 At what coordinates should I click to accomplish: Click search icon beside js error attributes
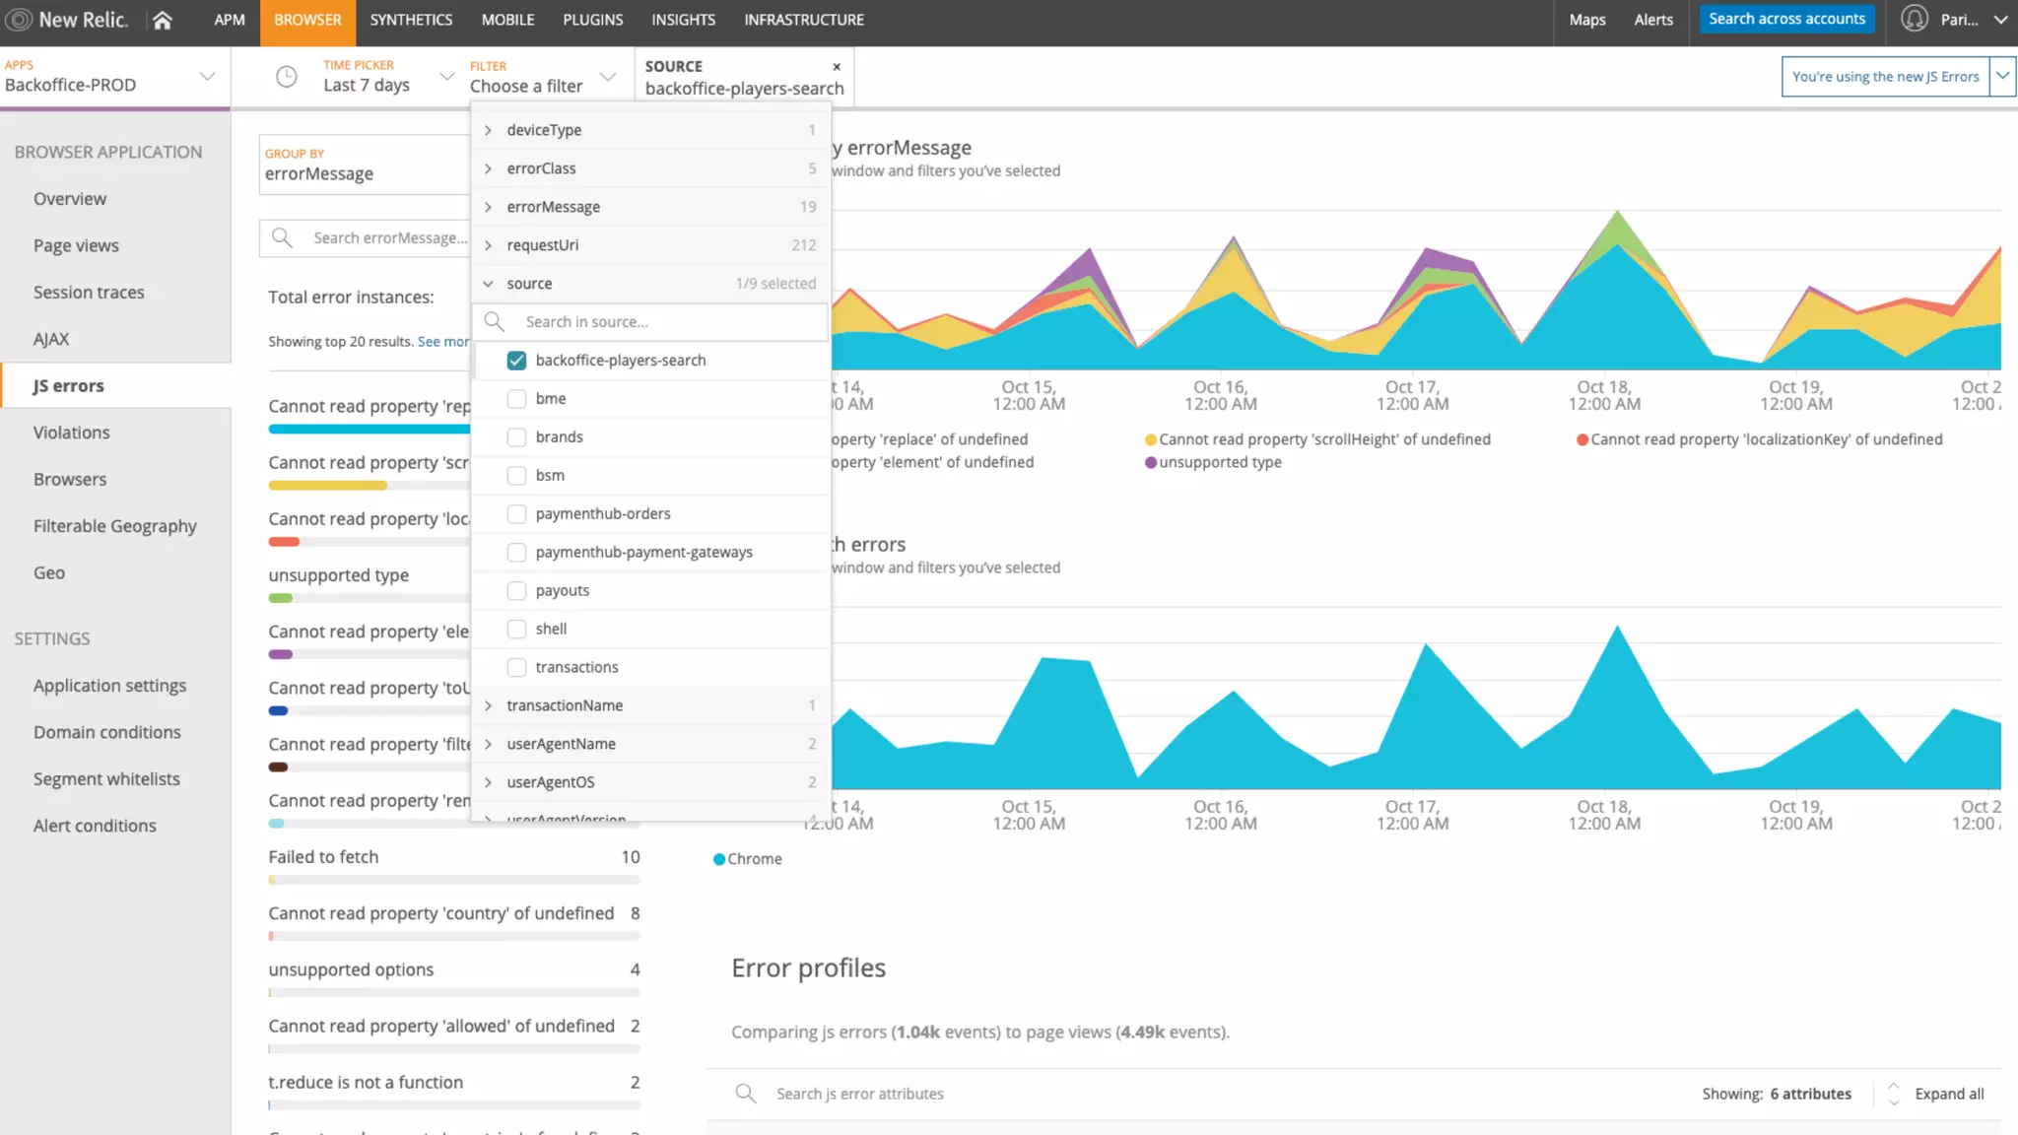[746, 1094]
